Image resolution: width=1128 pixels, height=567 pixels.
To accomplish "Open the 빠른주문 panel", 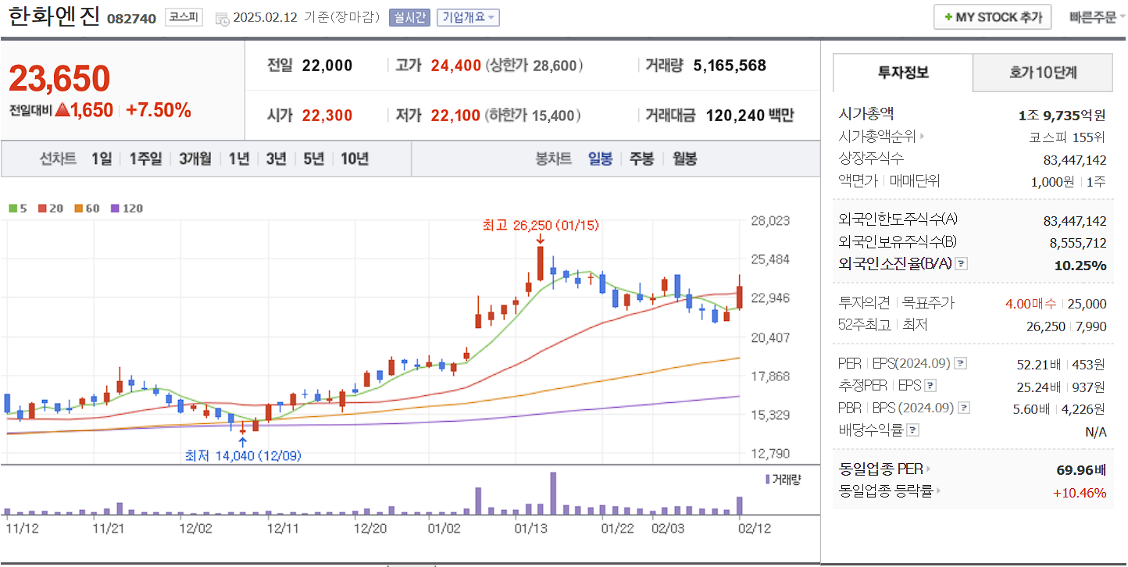I will pos(1092,16).
